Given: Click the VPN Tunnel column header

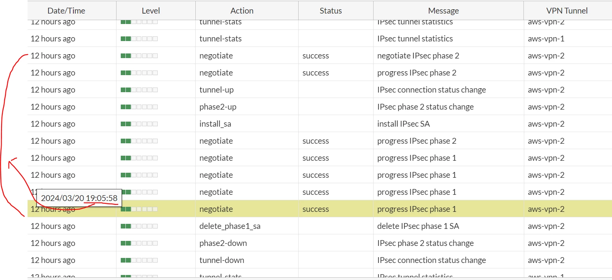Looking at the screenshot, I should (x=567, y=11).
